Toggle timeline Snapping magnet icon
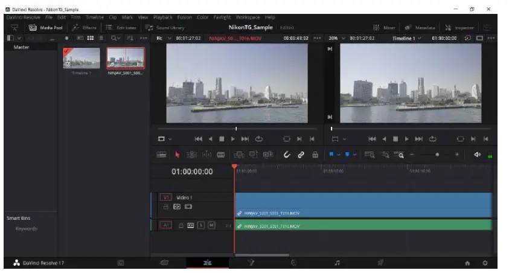The image size is (509, 273). pyautogui.click(x=286, y=155)
